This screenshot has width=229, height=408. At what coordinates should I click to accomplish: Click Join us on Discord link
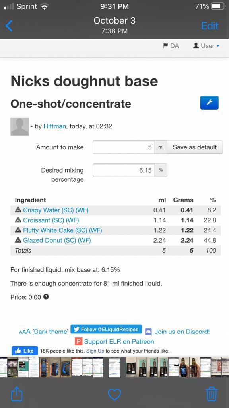(182, 331)
